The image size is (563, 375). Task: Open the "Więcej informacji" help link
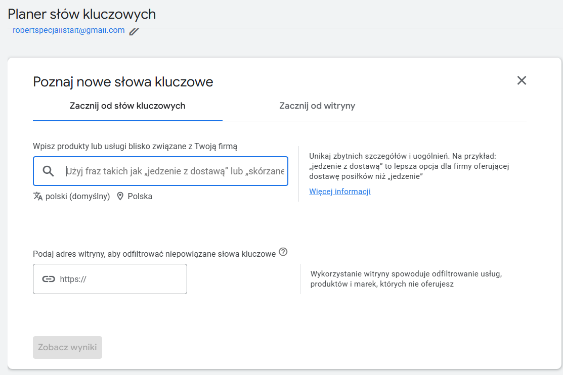pos(339,191)
